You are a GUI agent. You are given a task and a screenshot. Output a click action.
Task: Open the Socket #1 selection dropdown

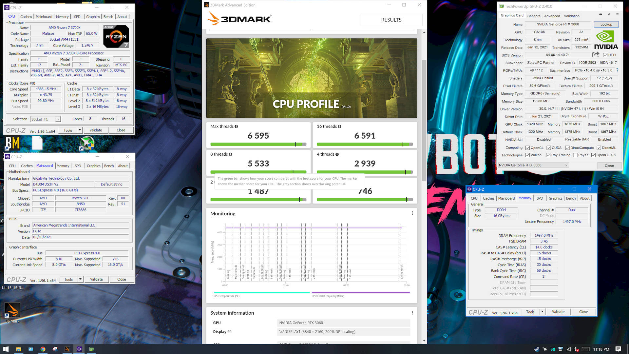46,119
